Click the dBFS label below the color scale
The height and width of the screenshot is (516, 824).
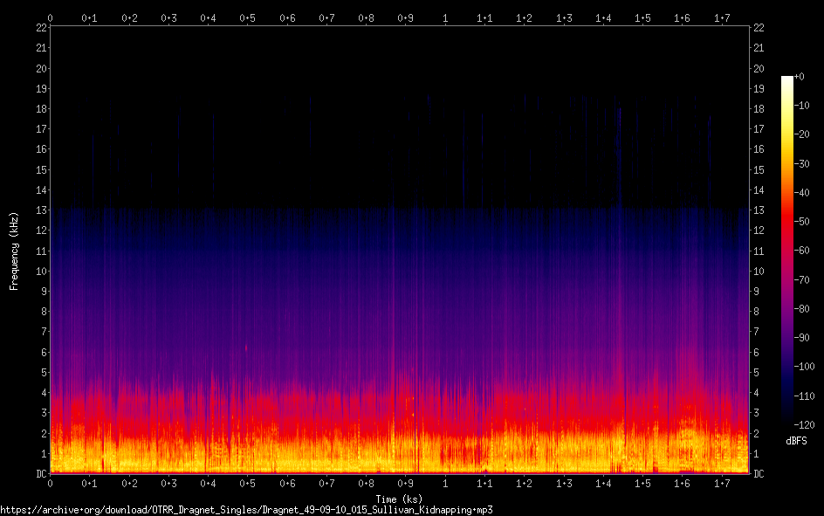pyautogui.click(x=795, y=442)
